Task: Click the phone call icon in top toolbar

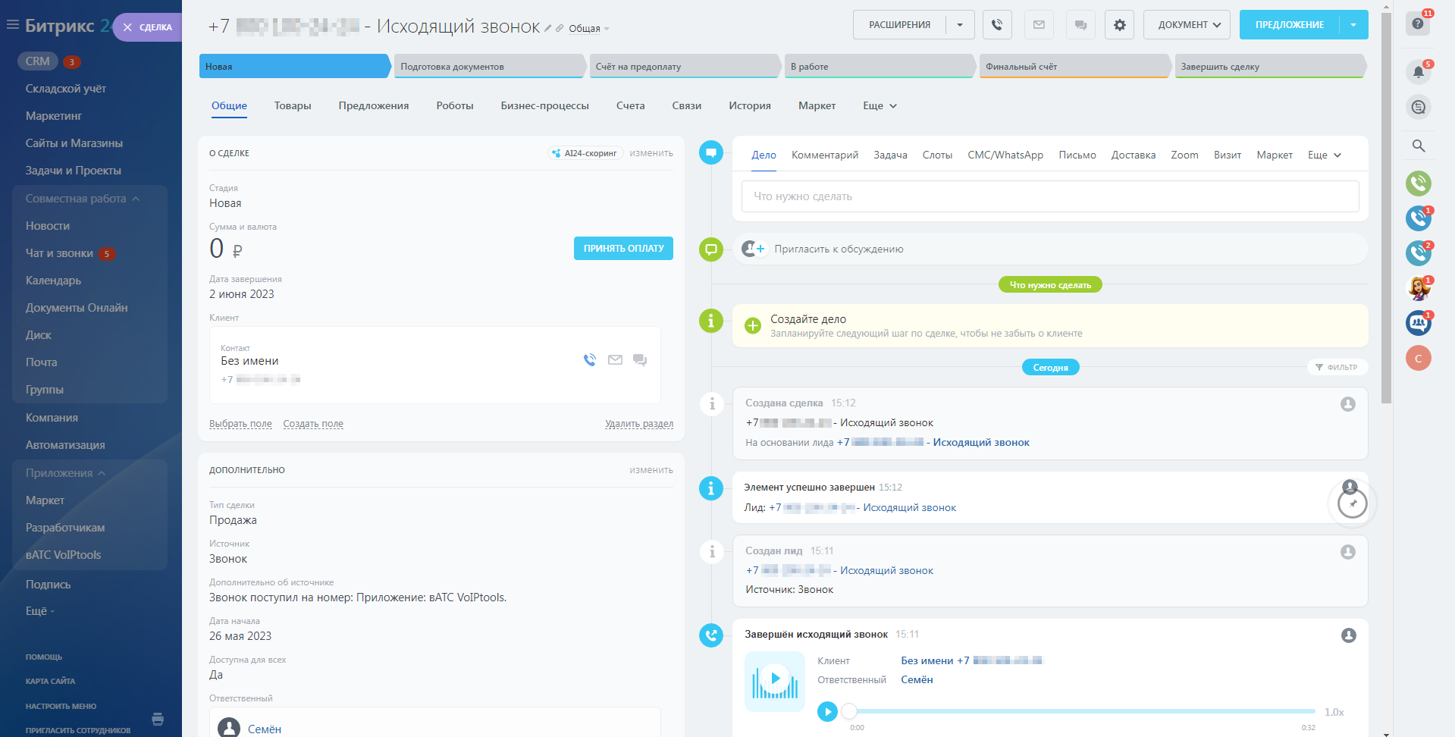Action: (x=997, y=25)
